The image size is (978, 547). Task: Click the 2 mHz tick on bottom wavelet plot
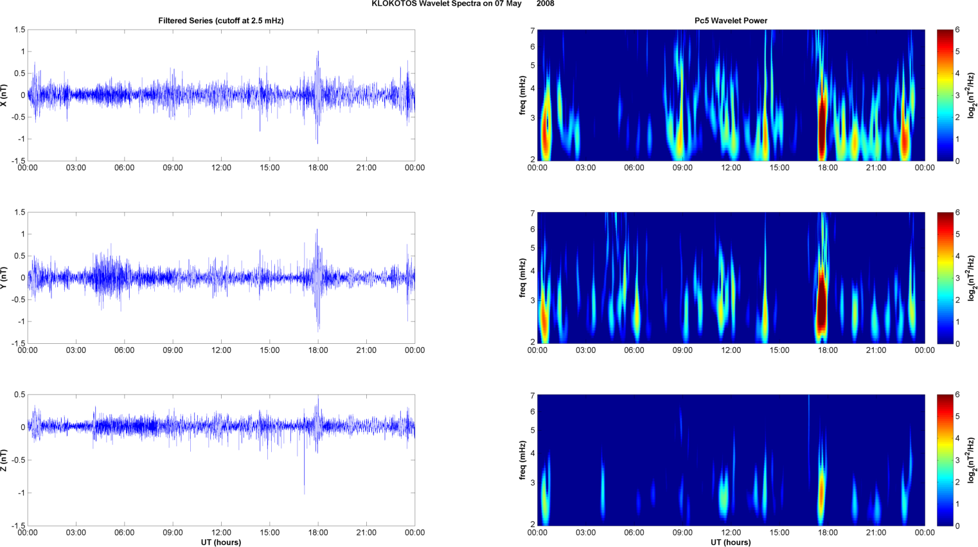point(533,525)
